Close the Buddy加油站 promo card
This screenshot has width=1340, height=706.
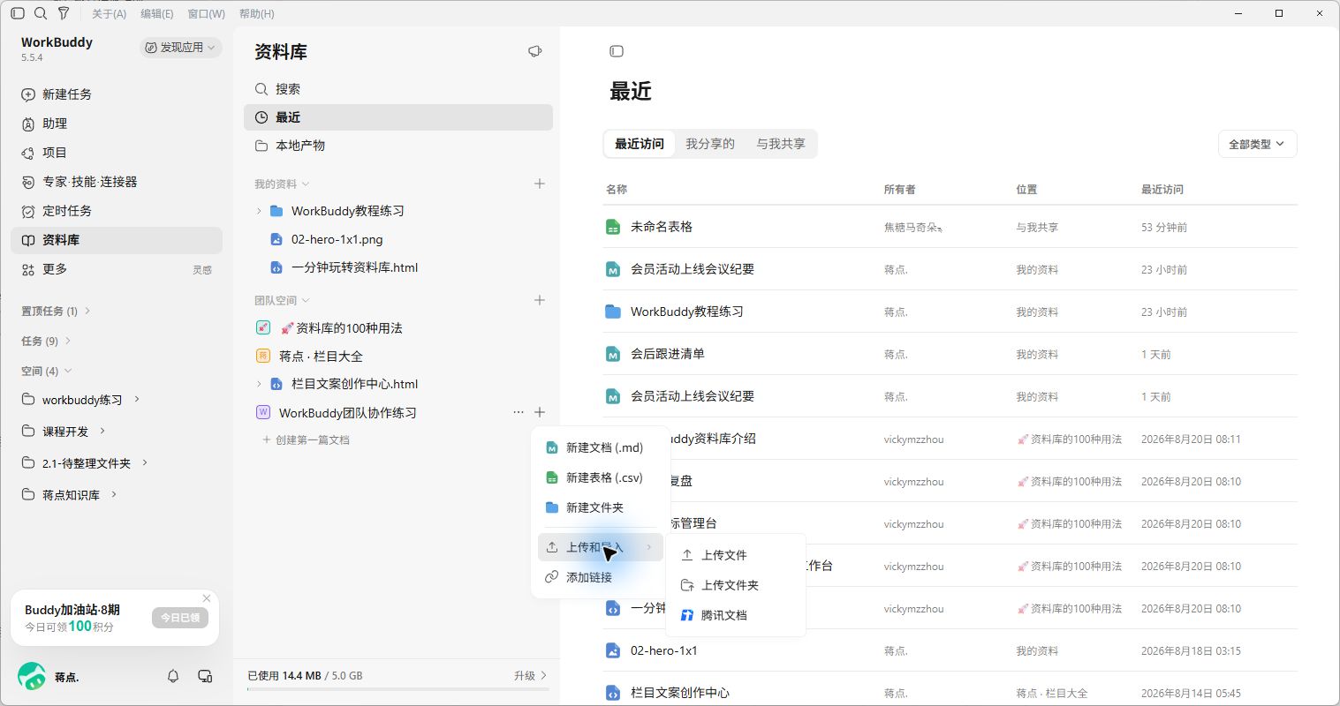point(207,598)
